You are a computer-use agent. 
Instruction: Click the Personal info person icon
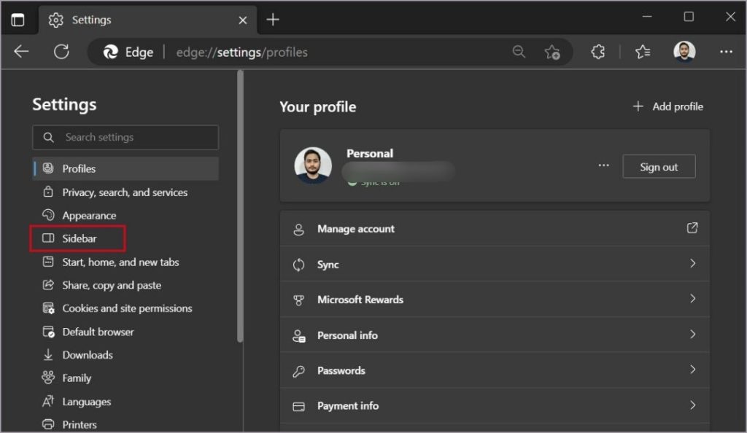(298, 336)
